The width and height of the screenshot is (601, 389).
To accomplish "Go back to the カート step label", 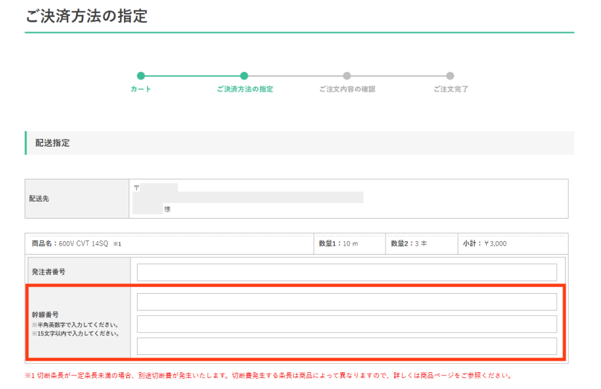I will [141, 89].
